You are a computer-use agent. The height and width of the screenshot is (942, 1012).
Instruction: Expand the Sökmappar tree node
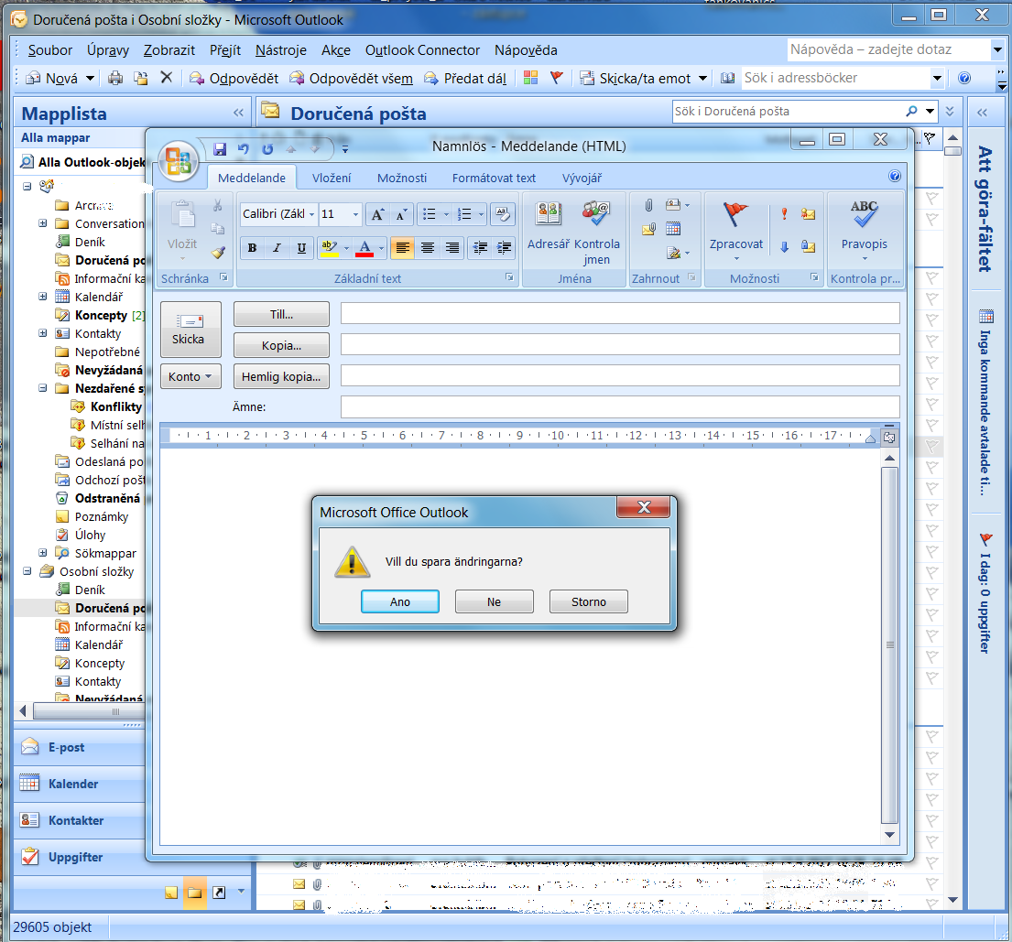[x=43, y=552]
